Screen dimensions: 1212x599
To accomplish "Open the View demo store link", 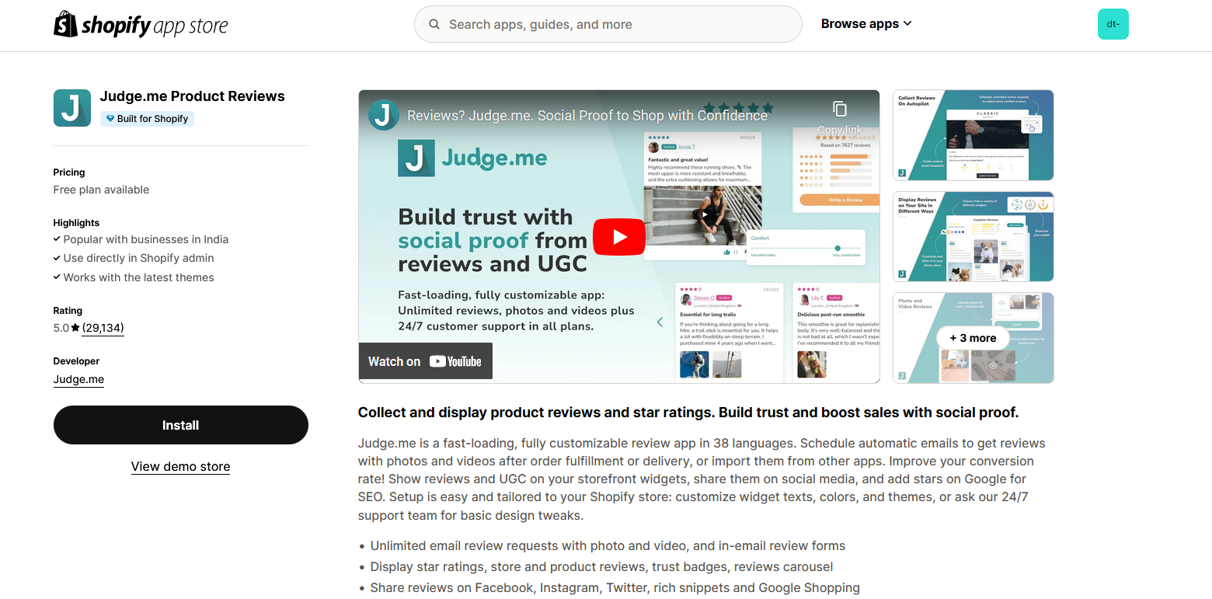I will click(x=180, y=466).
